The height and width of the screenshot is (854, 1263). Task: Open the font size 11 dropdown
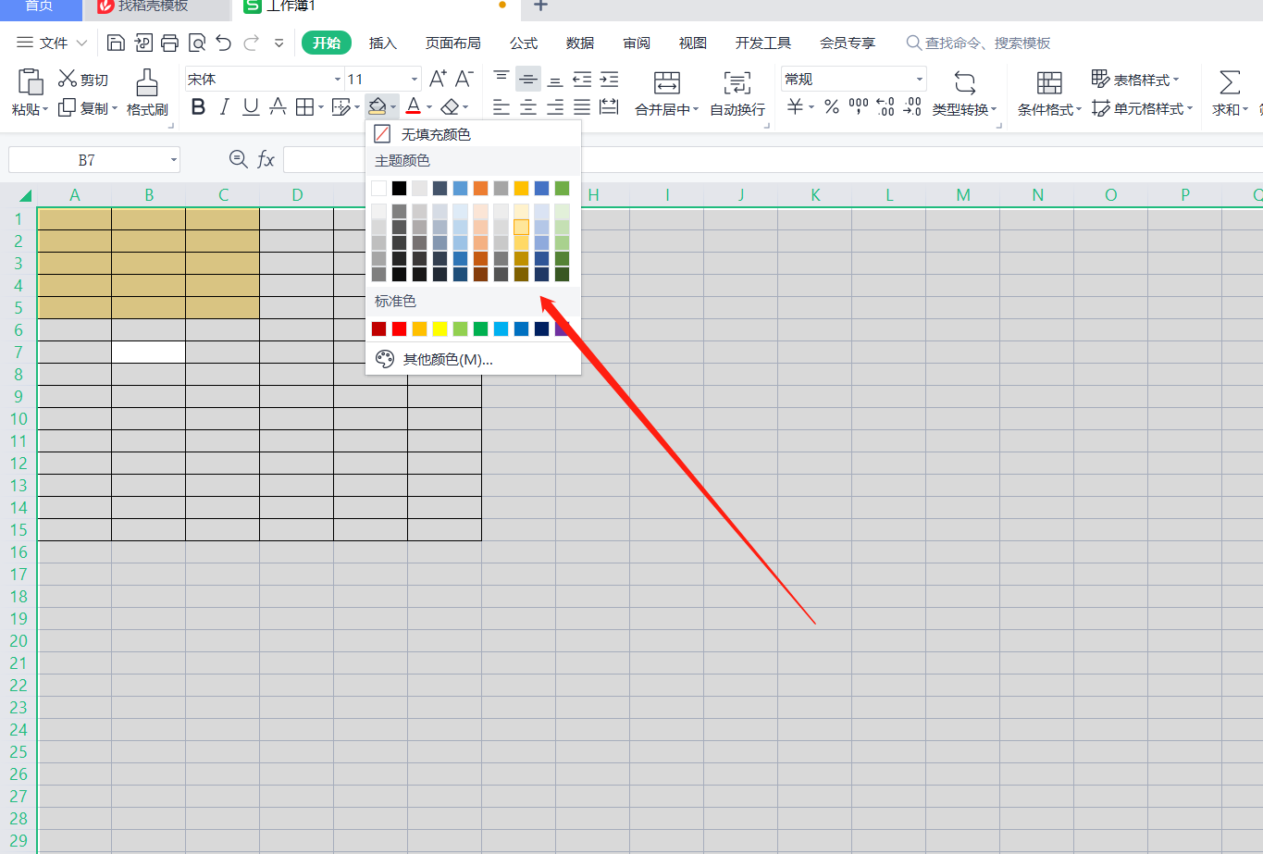(414, 80)
